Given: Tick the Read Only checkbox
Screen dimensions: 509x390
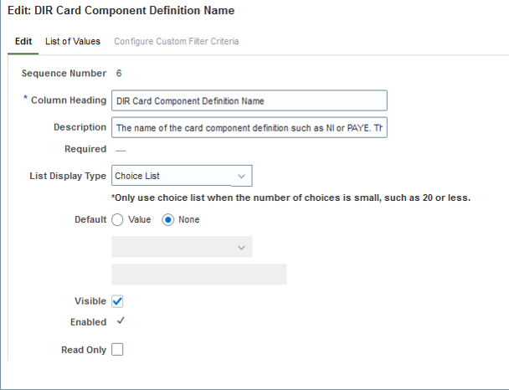Looking at the screenshot, I should point(117,350).
